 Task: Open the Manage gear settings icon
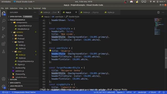pos(3,86)
